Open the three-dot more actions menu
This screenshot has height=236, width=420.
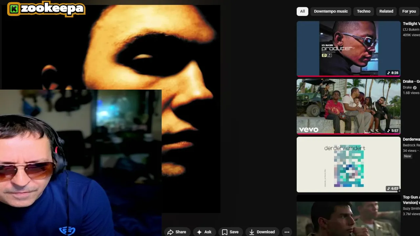tap(287, 232)
